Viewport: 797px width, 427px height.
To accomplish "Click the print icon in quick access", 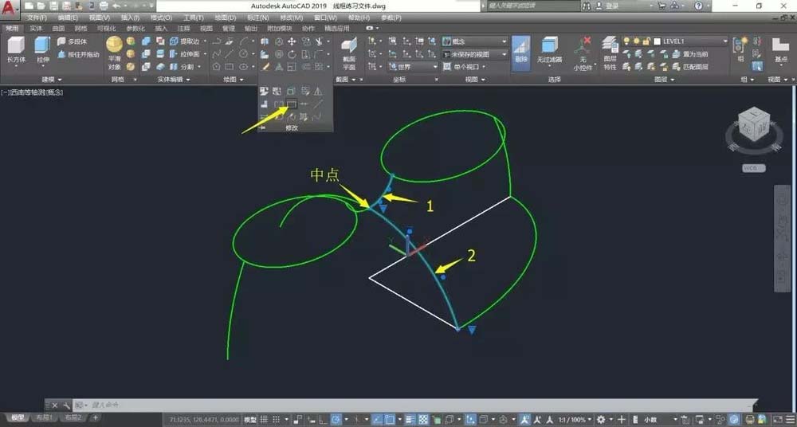I will pos(104,6).
